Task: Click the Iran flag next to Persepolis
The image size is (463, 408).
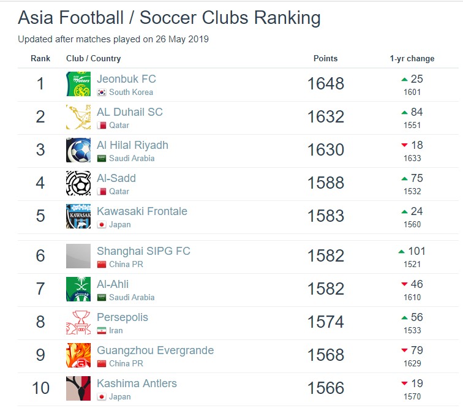Action: tap(102, 331)
